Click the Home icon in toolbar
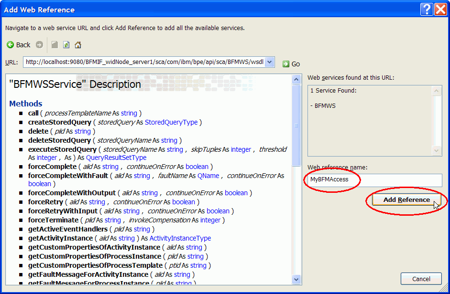450x294 pixels. coord(78,45)
